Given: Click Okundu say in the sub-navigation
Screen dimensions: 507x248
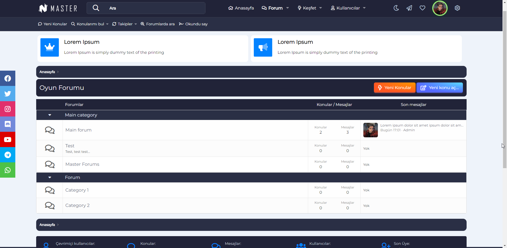Looking at the screenshot, I should [193, 24].
